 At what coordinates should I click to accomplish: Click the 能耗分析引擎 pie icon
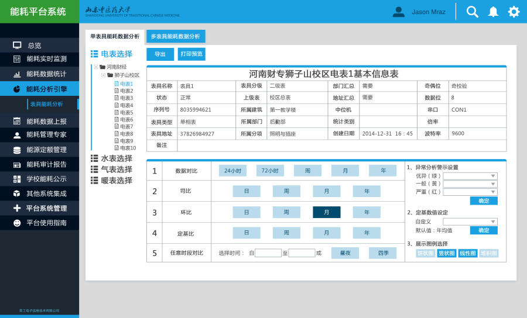point(17,89)
